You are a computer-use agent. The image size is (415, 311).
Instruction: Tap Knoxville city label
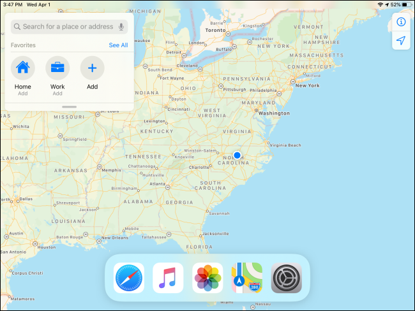click(185, 157)
